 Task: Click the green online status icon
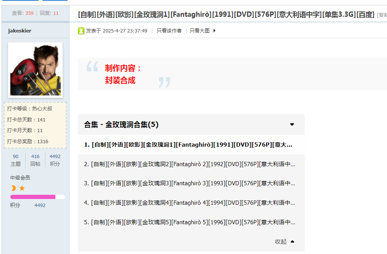[81, 31]
